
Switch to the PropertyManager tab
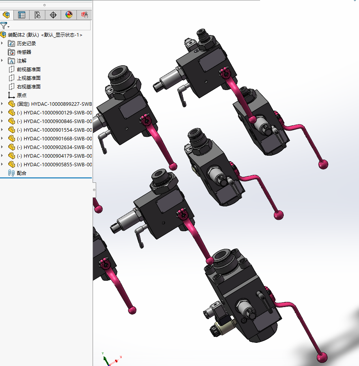(22, 15)
